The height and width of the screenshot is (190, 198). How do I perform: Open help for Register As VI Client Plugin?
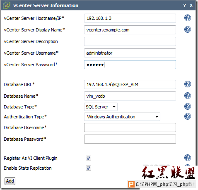tap(188, 158)
